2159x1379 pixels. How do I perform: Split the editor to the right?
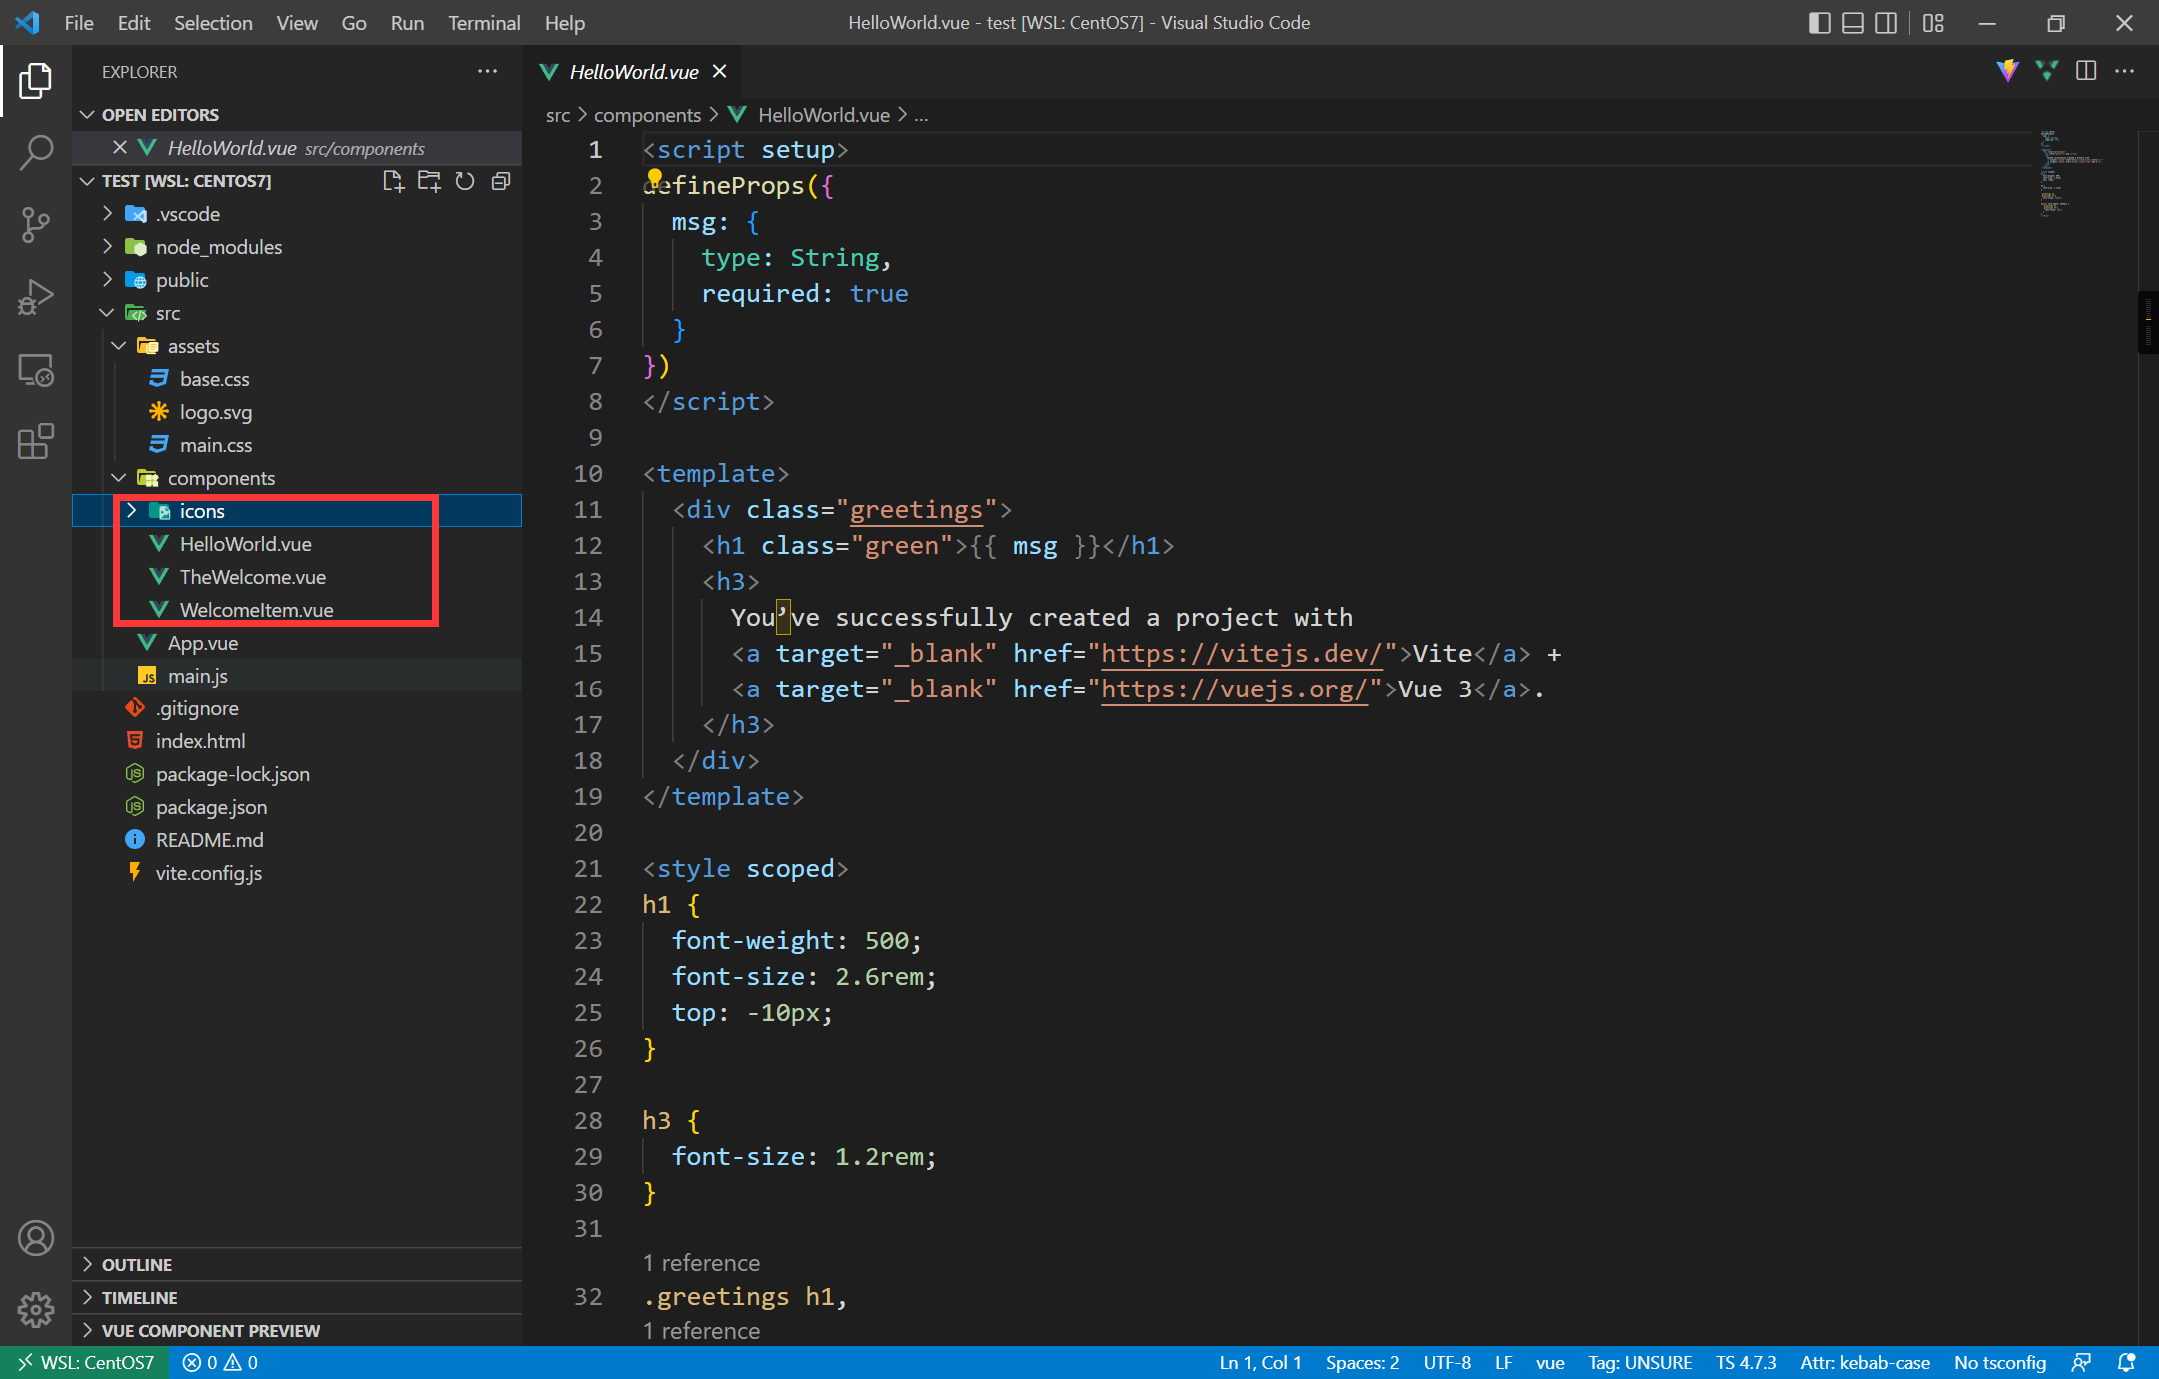(2086, 70)
